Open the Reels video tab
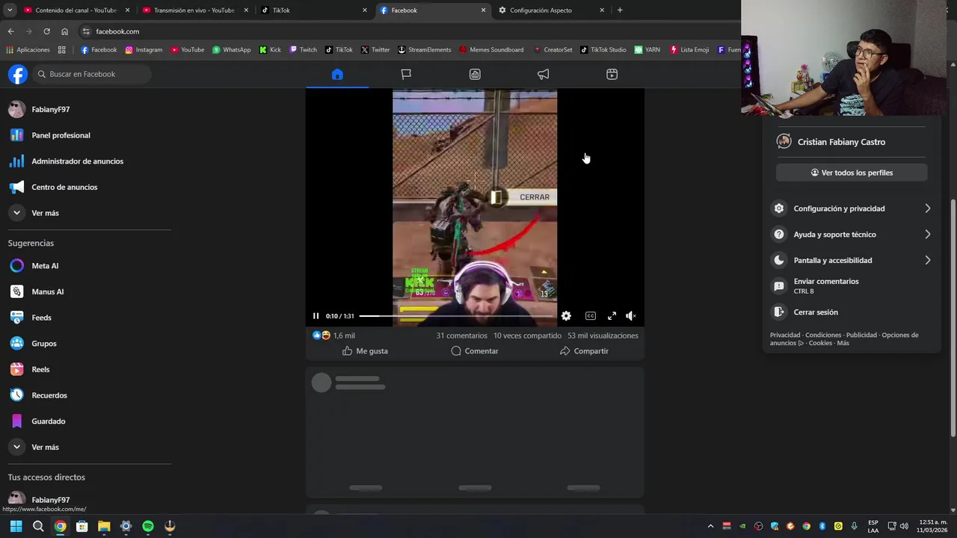Viewport: 957px width, 538px height. [612, 74]
